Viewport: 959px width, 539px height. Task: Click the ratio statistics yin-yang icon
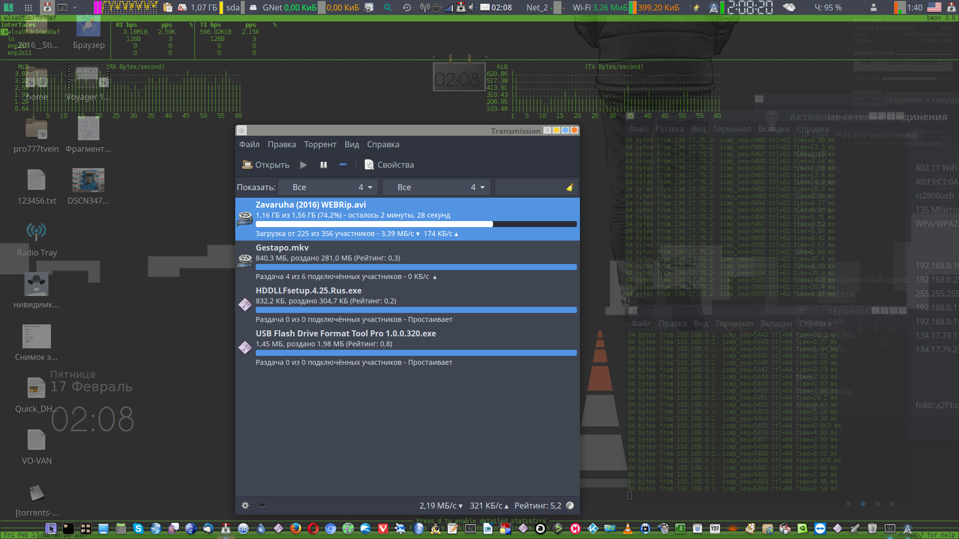(x=570, y=506)
